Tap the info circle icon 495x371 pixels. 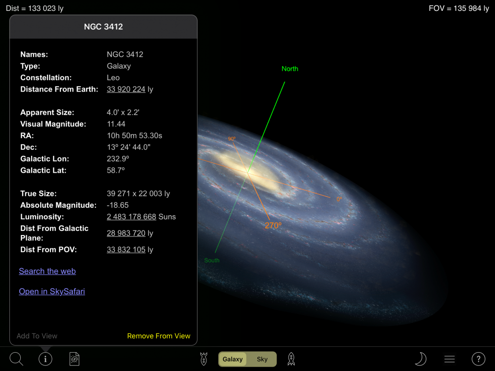pos(45,359)
